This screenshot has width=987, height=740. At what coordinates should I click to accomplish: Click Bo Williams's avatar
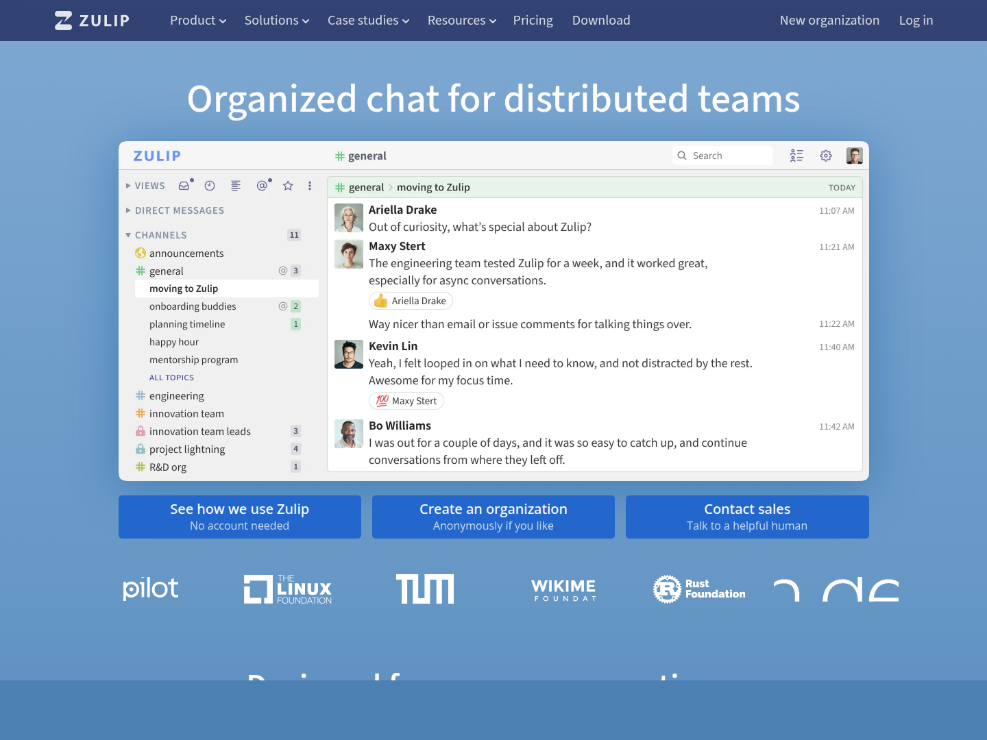pyautogui.click(x=349, y=434)
